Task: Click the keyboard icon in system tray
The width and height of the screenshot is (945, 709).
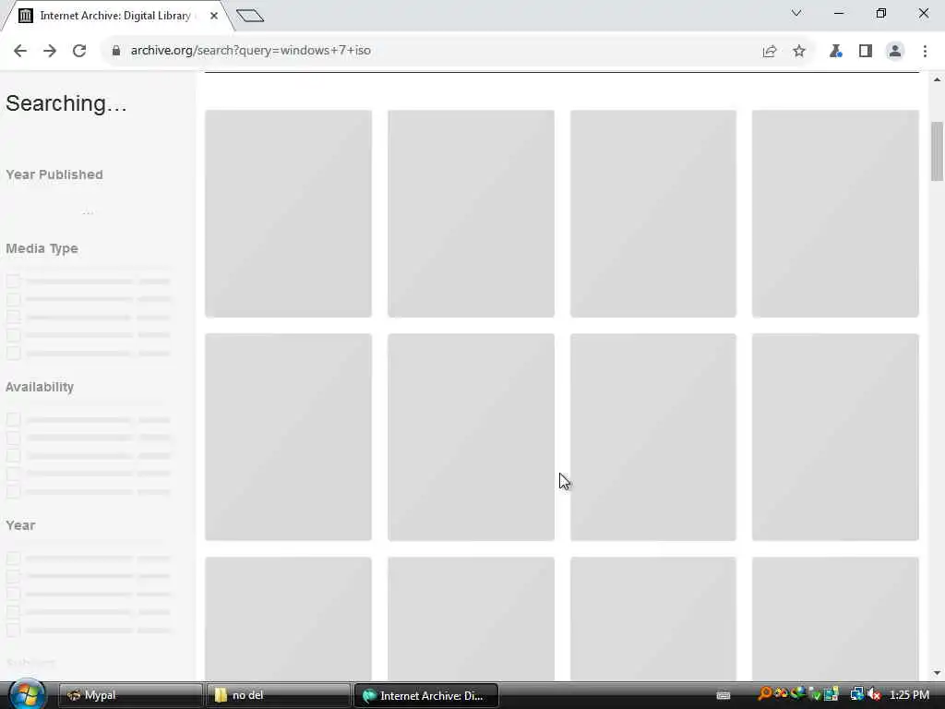Action: pyautogui.click(x=724, y=695)
